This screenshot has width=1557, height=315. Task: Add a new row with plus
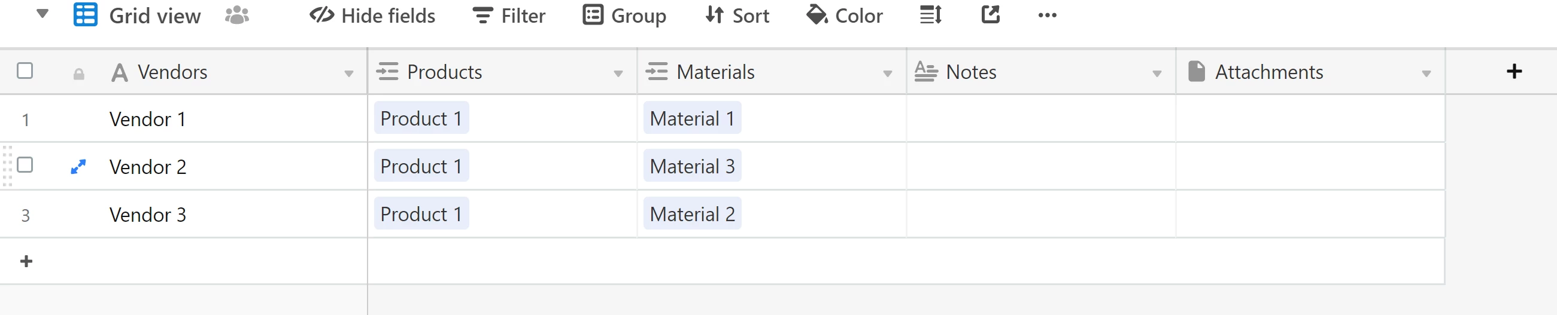[x=26, y=261]
